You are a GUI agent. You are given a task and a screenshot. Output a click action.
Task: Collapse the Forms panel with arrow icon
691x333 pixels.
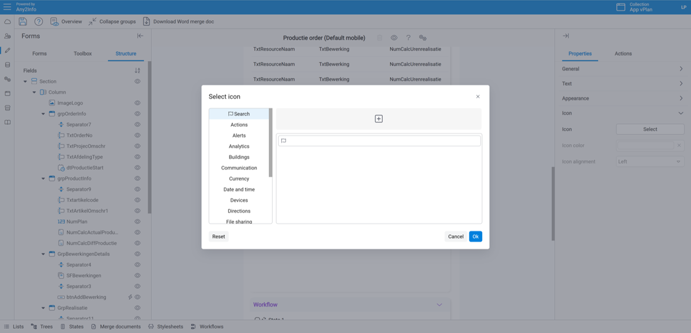140,36
